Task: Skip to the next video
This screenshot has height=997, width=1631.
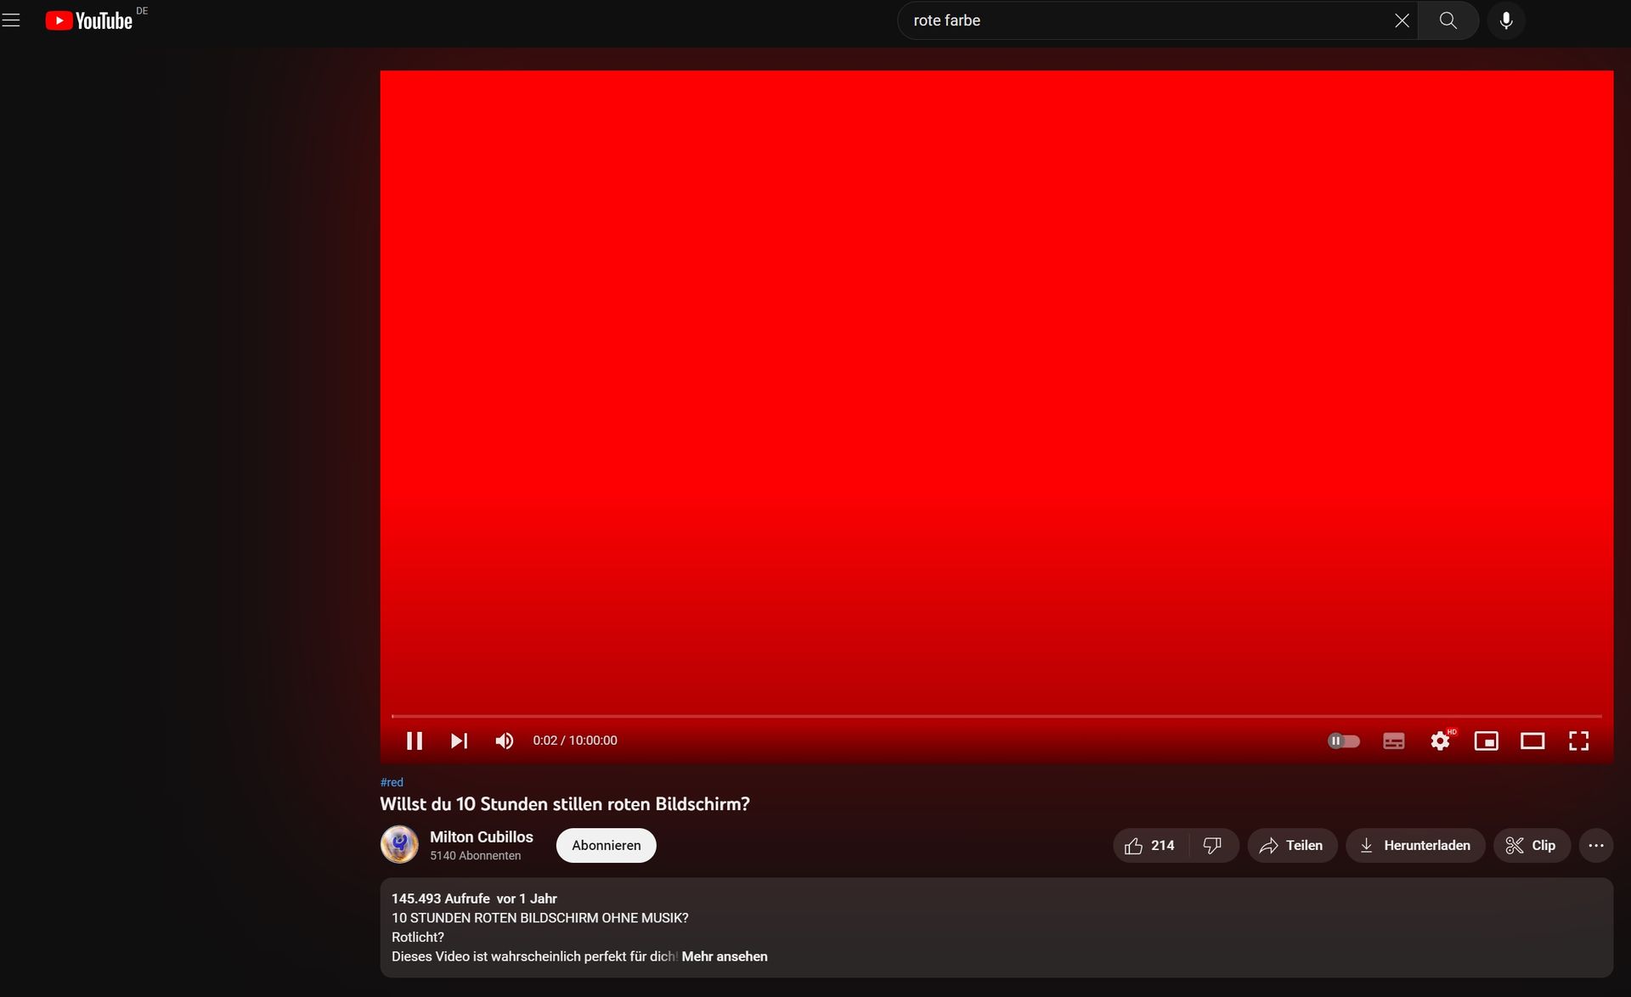Action: tap(459, 741)
